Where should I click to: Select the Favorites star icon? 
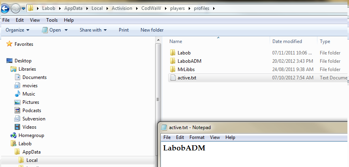(9, 44)
